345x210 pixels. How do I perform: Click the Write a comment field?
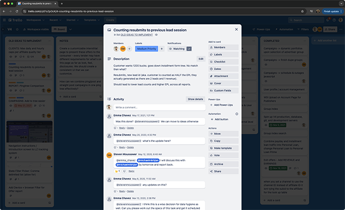pos(160,107)
